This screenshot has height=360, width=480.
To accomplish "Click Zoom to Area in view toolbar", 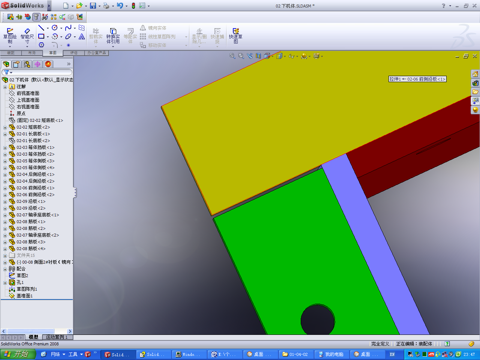I will point(241,56).
